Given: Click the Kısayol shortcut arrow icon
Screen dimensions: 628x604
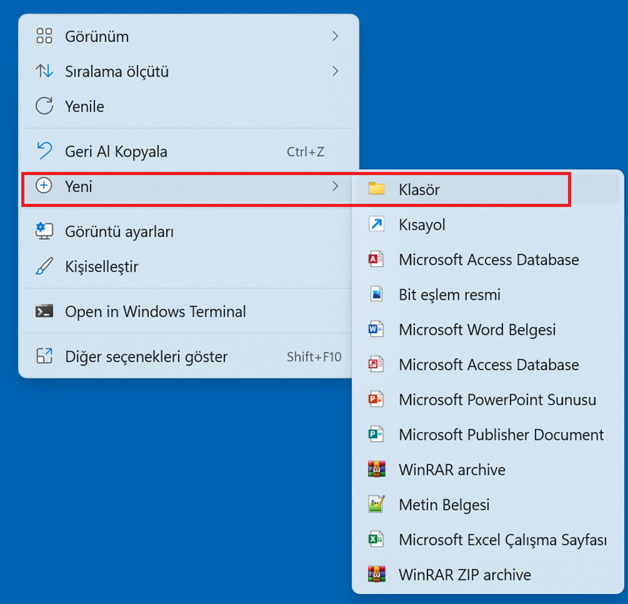Looking at the screenshot, I should tap(377, 224).
